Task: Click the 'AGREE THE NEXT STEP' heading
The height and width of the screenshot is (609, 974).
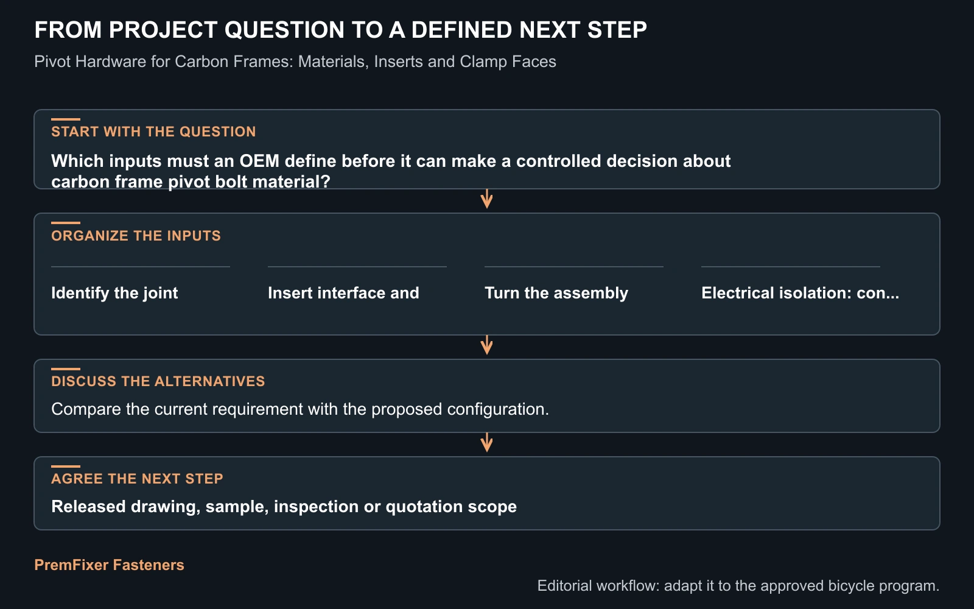Action: 137,479
